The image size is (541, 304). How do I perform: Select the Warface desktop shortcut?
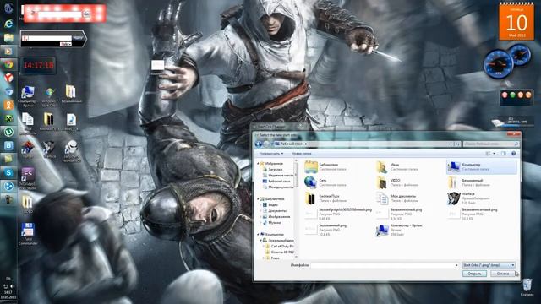[49, 149]
